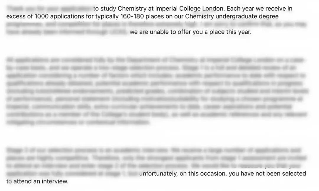Click the phrase "undergraduate degree"

click(x=247, y=16)
